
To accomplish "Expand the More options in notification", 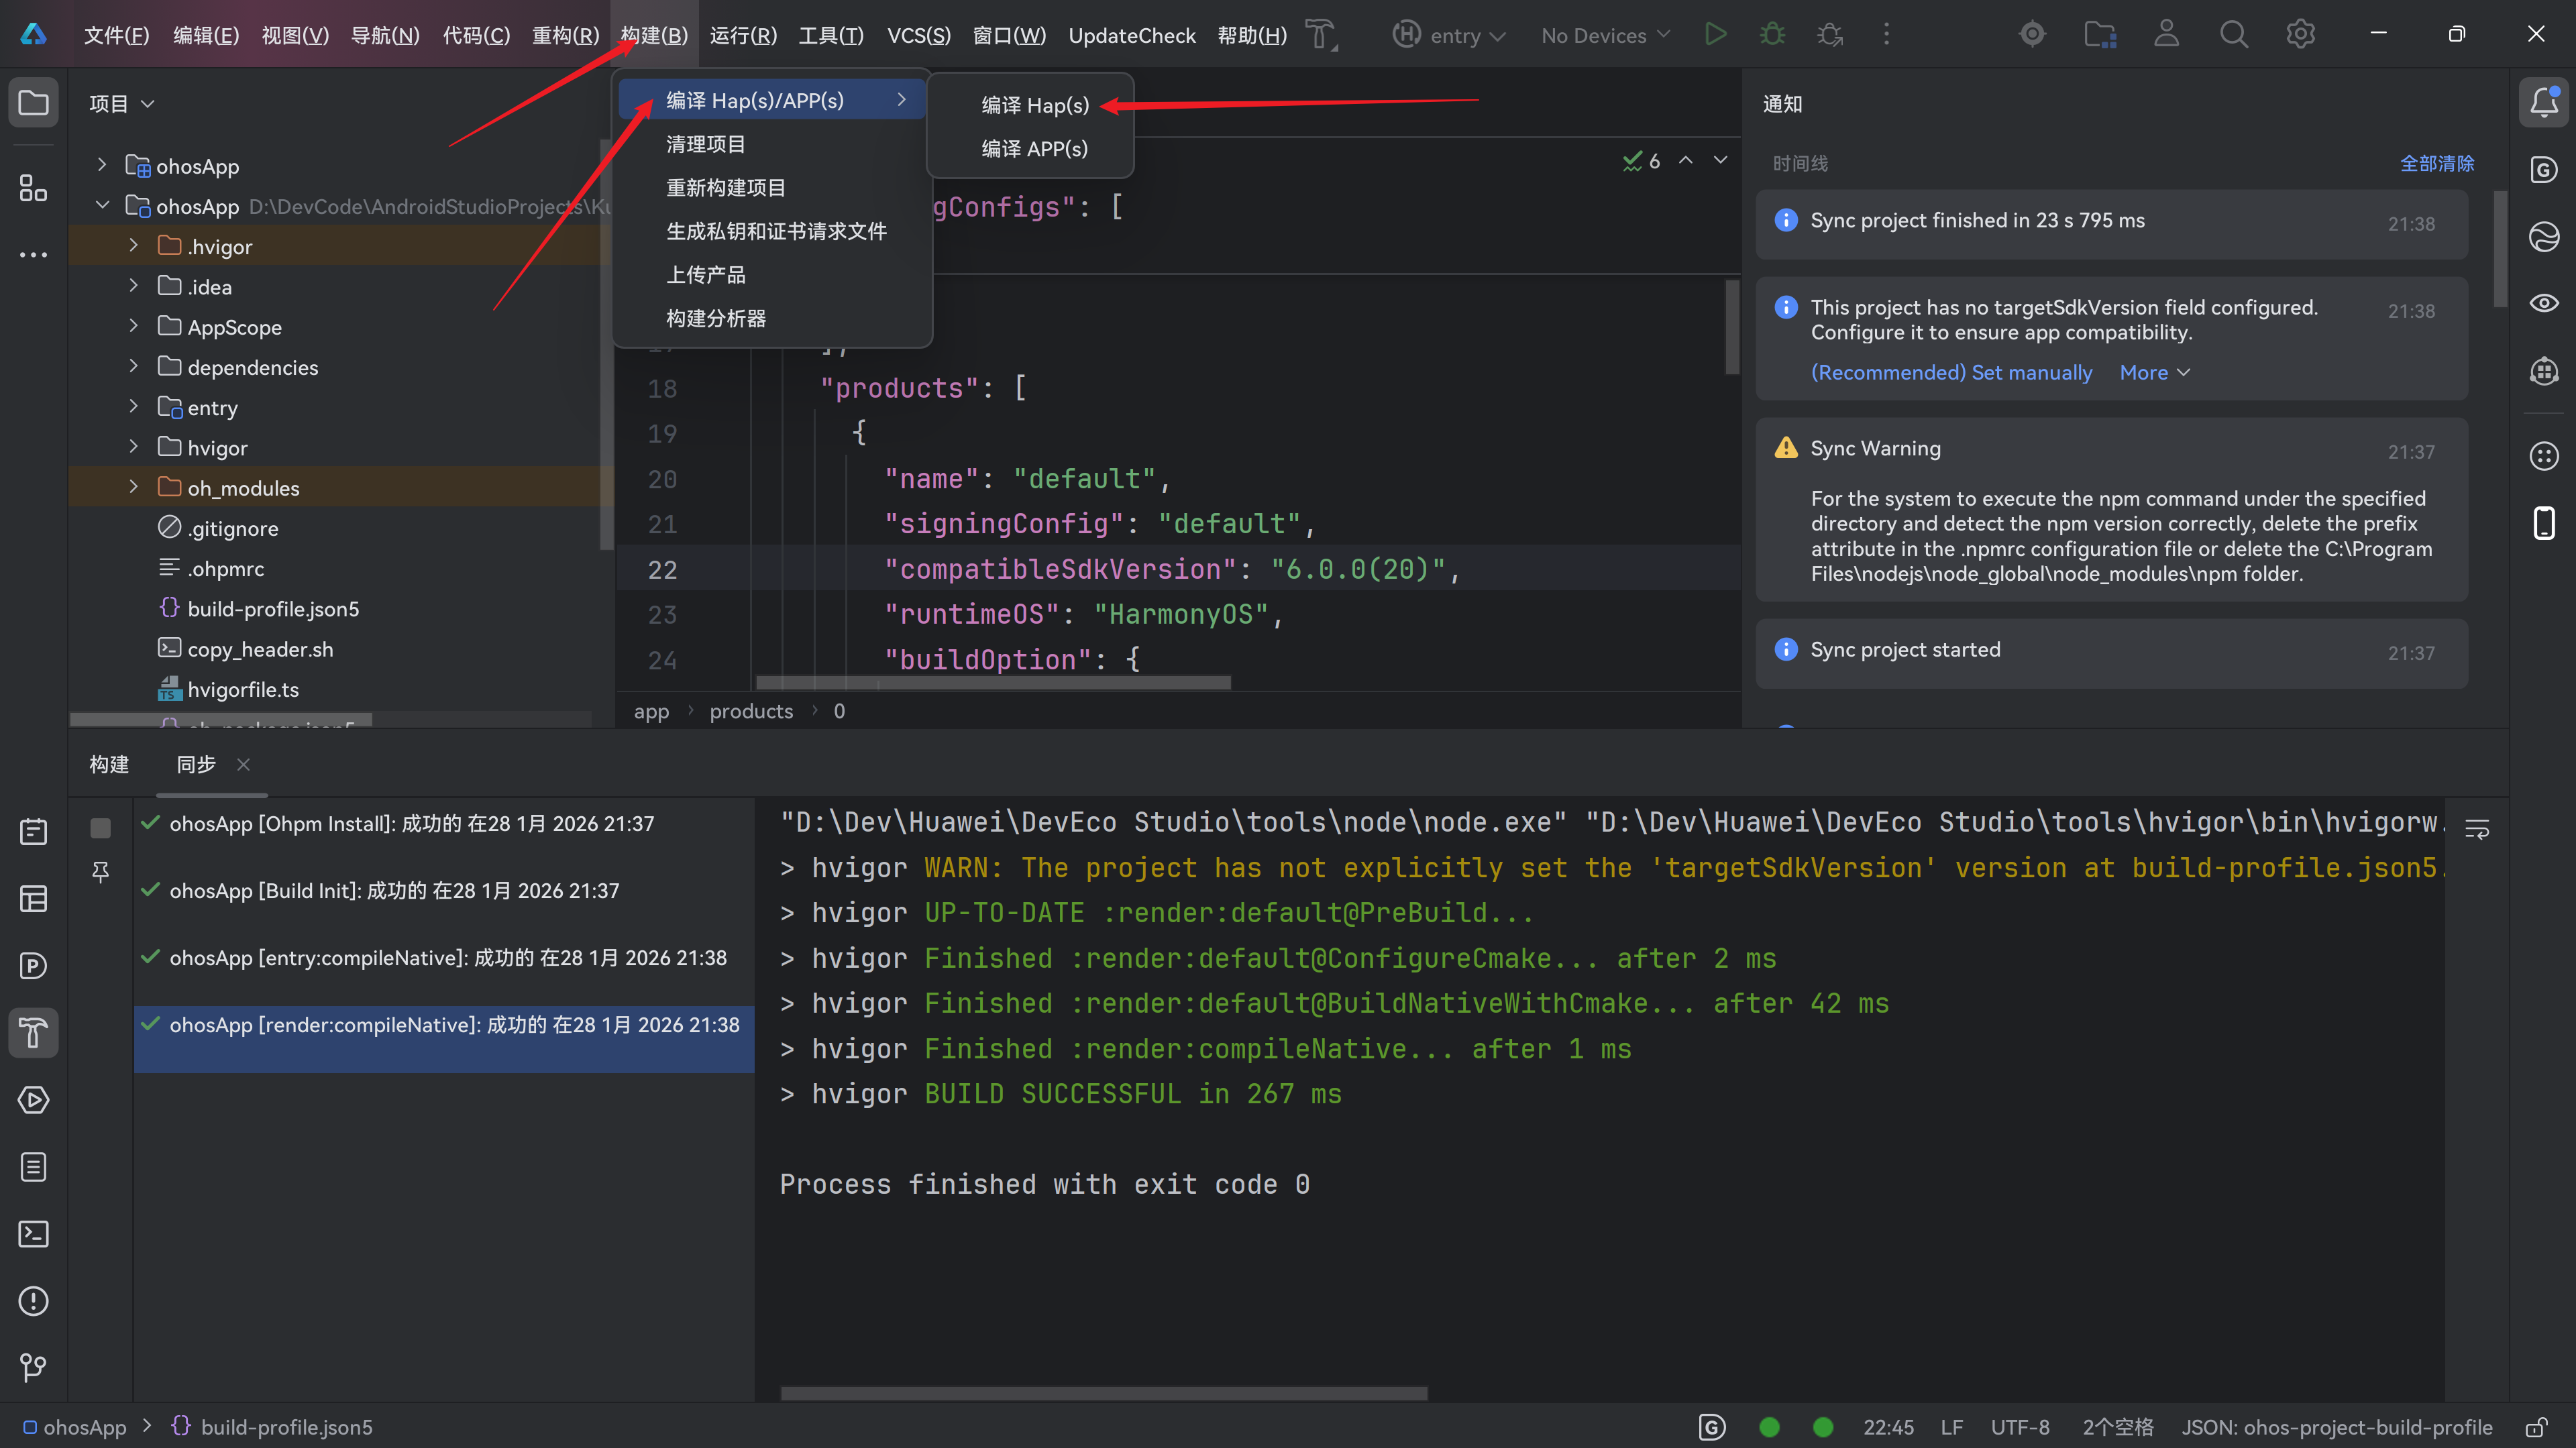I will point(2154,372).
